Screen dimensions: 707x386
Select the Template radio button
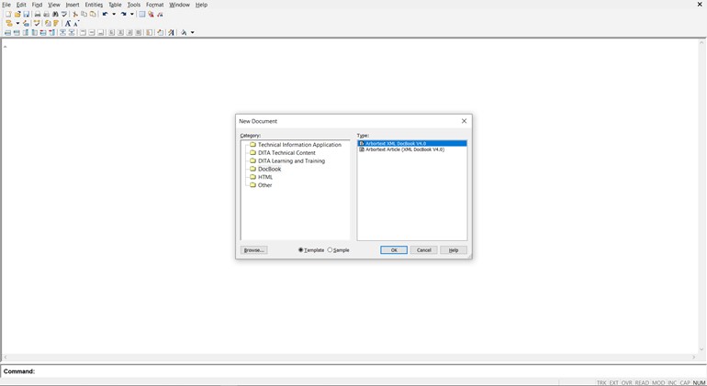point(301,250)
